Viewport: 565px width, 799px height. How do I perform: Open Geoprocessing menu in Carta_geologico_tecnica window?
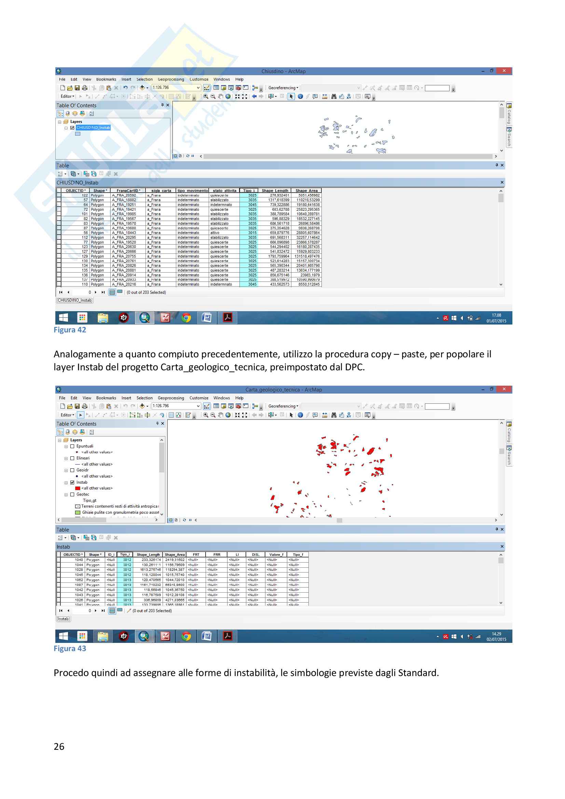[x=170, y=398]
